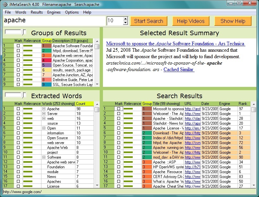The image size is (259, 197).
Task: Open the Options menu
Action: point(72,12)
